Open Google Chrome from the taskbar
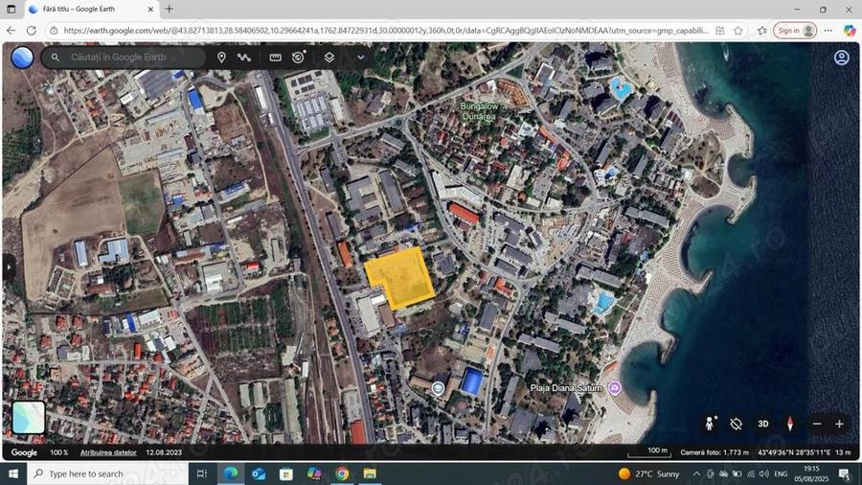Image resolution: width=862 pixels, height=485 pixels. (342, 473)
